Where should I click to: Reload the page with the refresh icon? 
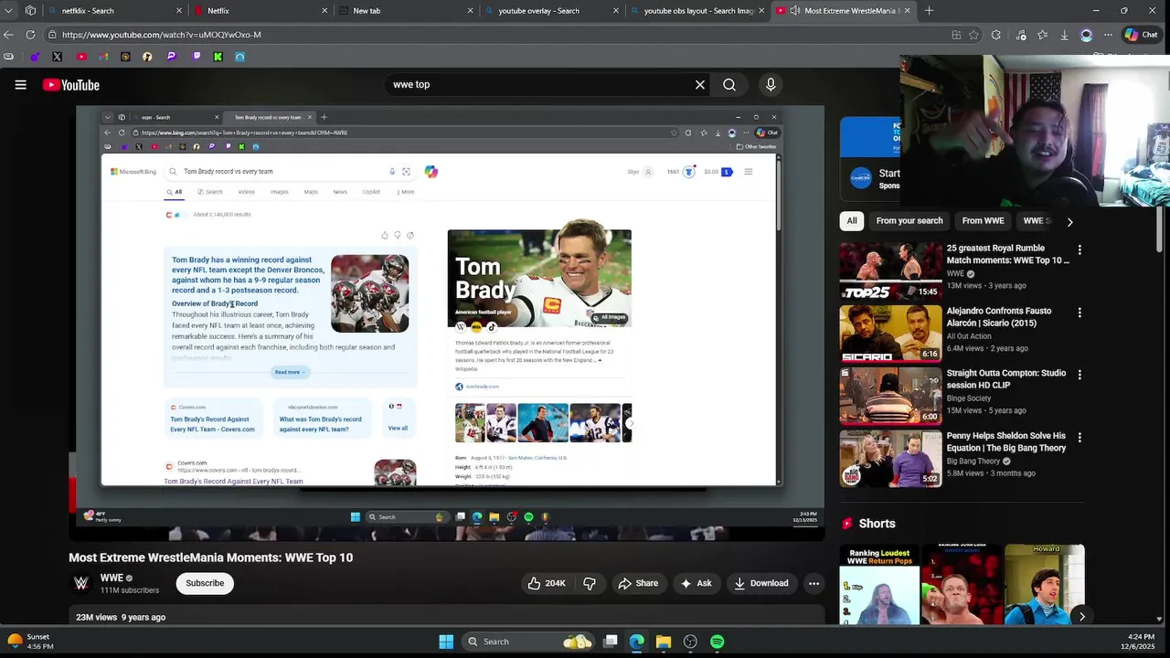click(30, 35)
